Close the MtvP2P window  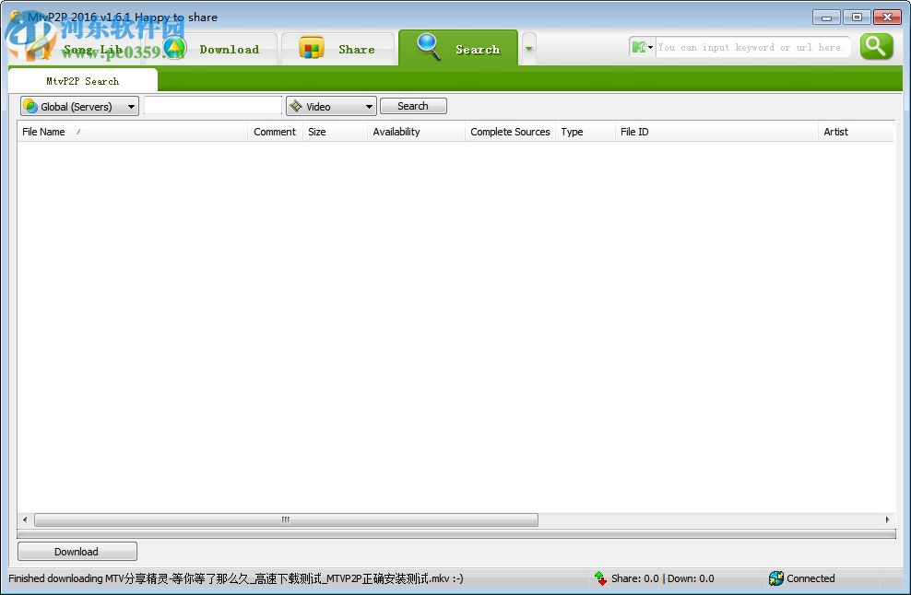point(887,17)
